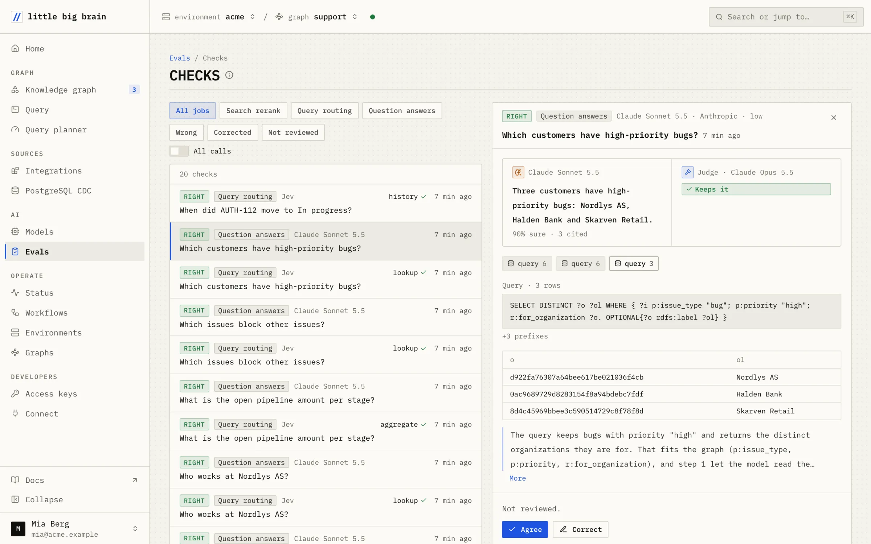Show only Not reviewed checks
The height and width of the screenshot is (544, 871).
[x=293, y=132]
